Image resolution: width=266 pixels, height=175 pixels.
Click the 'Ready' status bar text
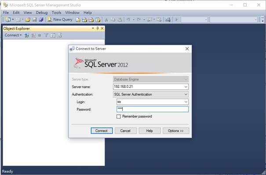pos(7,171)
